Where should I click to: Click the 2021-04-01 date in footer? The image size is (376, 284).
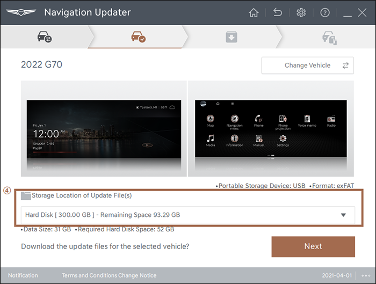(x=337, y=275)
